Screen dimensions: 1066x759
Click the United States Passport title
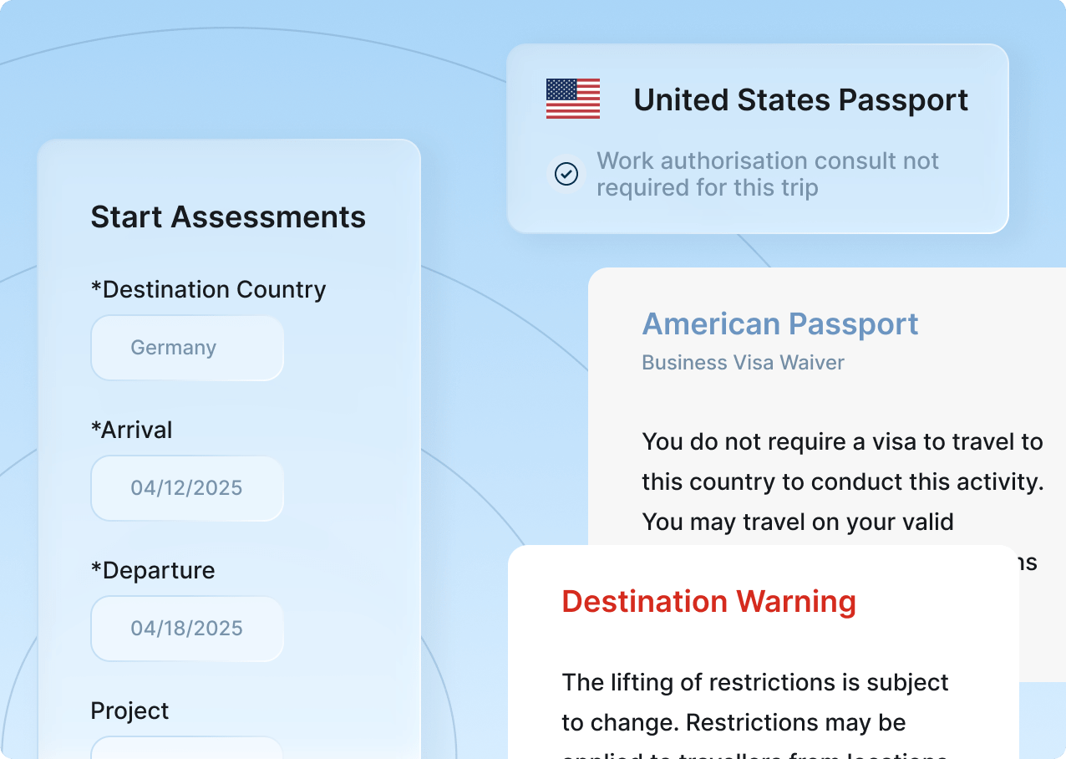click(800, 100)
